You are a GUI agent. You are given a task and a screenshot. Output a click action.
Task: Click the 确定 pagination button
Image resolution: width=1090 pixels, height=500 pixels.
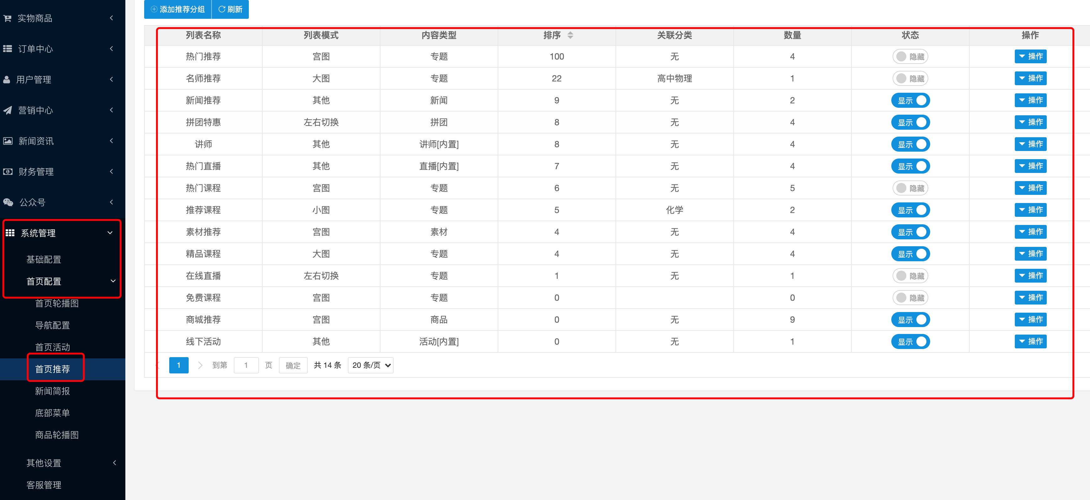click(293, 365)
